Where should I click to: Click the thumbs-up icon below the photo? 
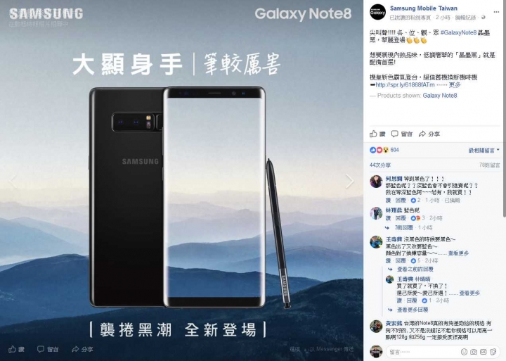(12, 349)
